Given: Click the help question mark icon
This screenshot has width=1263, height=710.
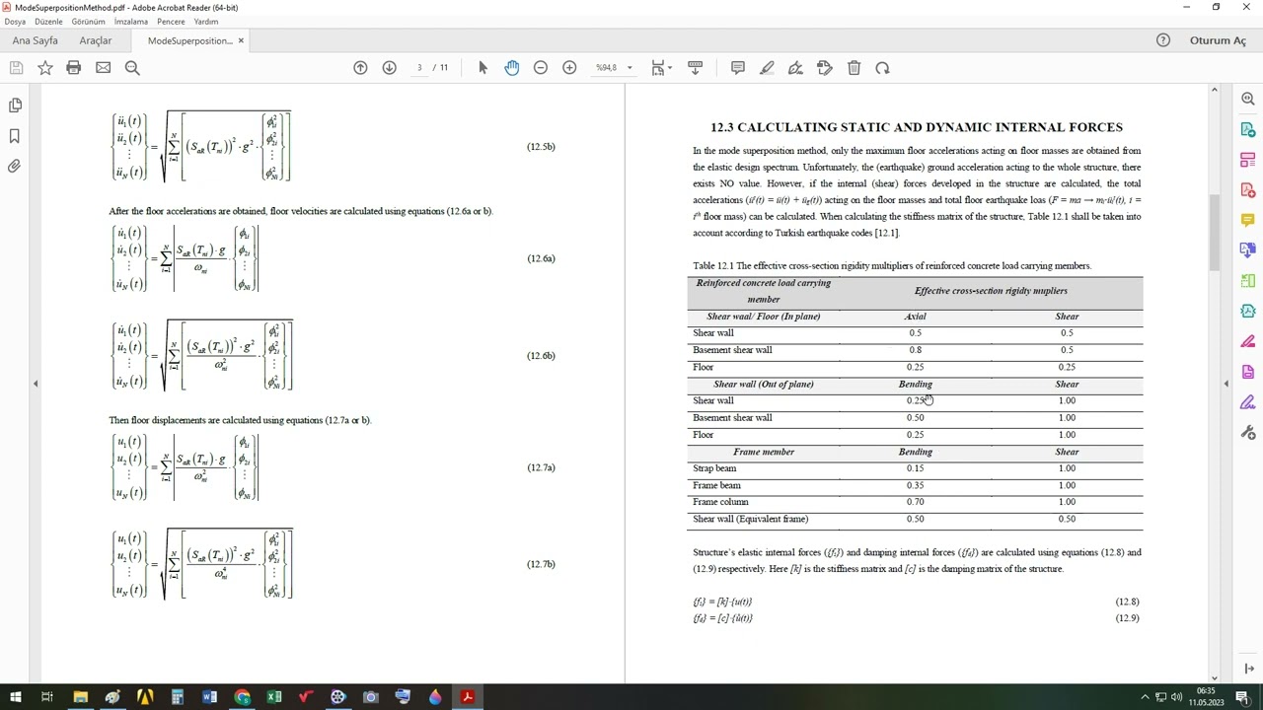Looking at the screenshot, I should coord(1162,40).
